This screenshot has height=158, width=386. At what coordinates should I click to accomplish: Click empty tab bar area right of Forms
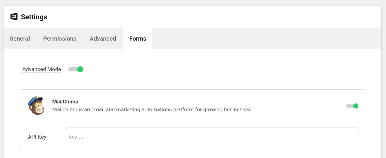click(264, 39)
